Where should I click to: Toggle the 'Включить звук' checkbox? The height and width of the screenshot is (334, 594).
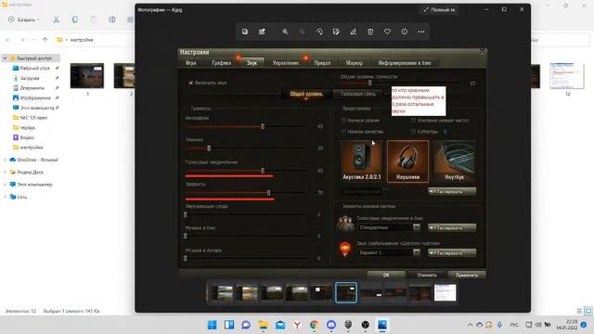191,83
